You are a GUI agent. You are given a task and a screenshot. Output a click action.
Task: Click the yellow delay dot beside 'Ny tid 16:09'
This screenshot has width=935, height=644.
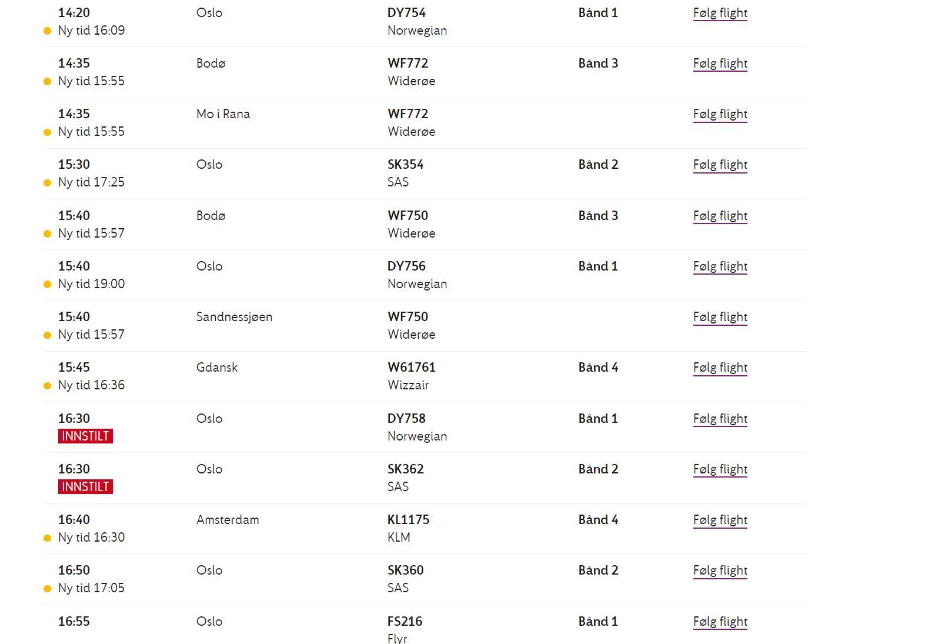(48, 31)
